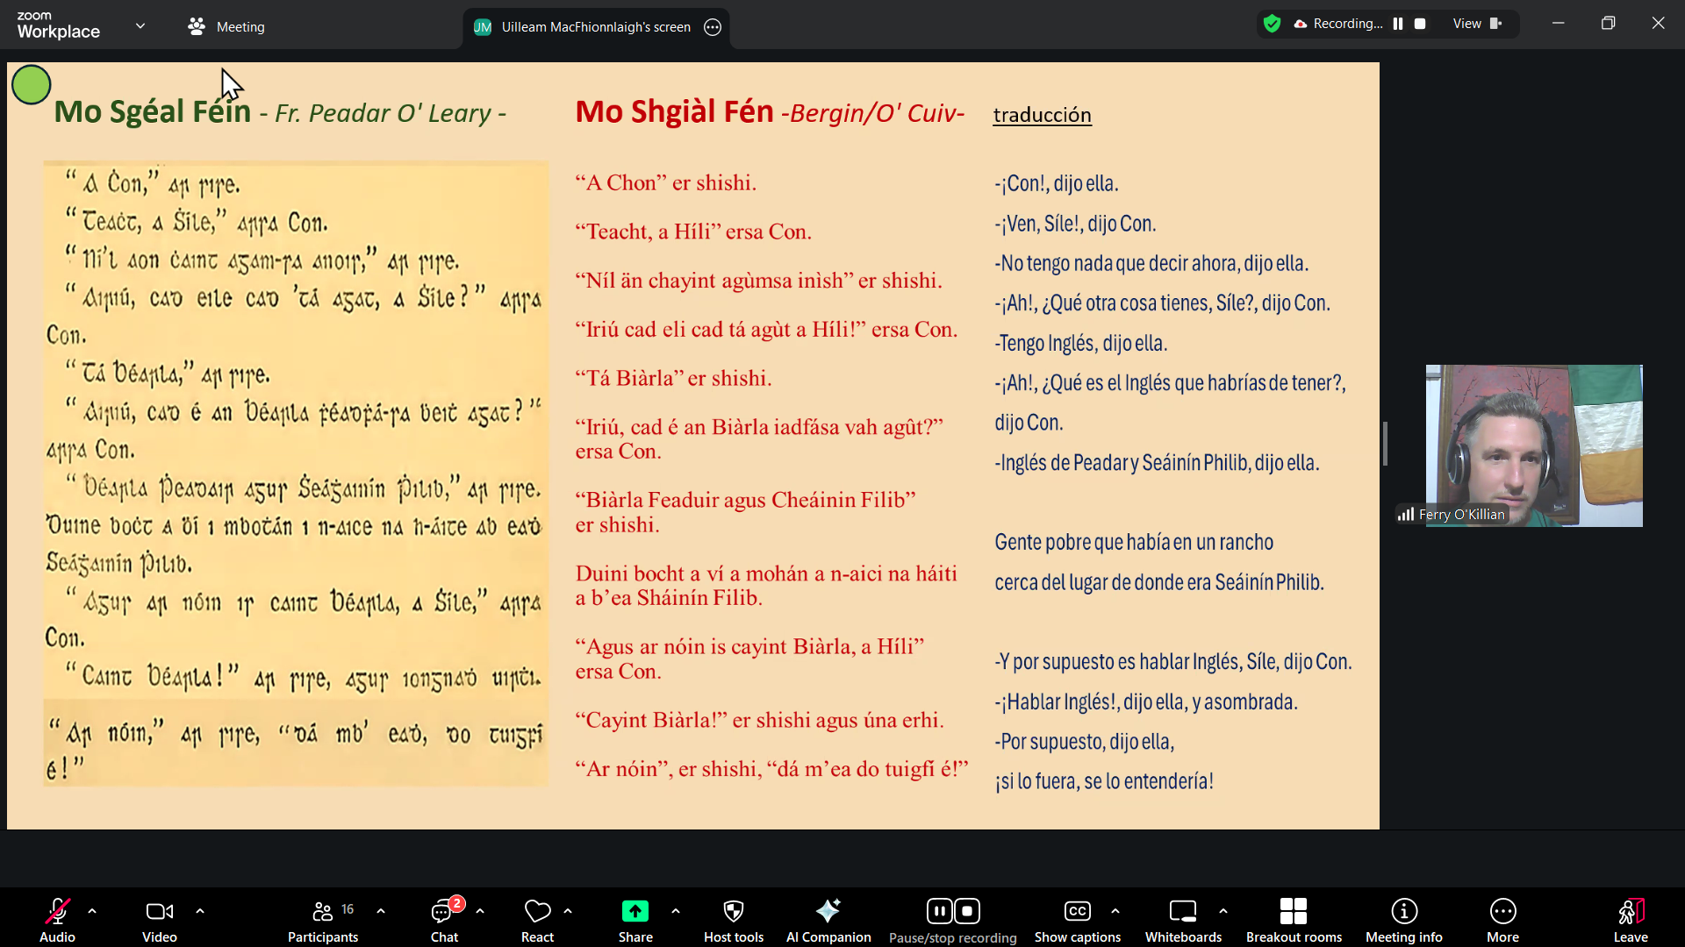Expand the Zoom Workplace dropdown chevron

[140, 26]
